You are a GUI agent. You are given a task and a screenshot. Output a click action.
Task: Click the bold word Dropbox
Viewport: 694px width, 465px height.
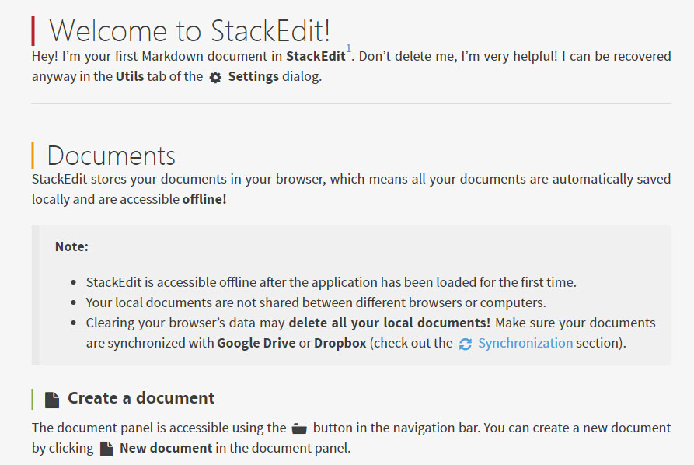point(340,343)
